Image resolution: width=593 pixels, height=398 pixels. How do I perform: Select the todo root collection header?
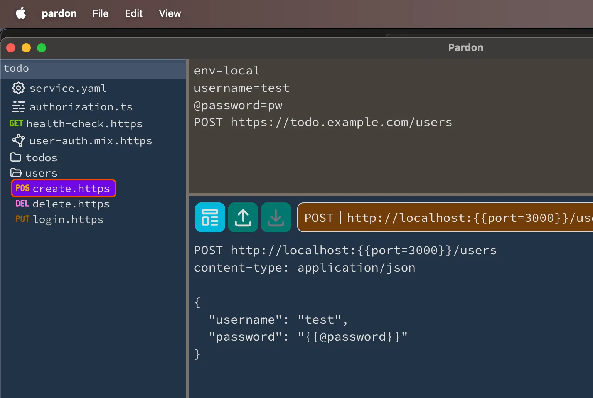pyautogui.click(x=93, y=69)
